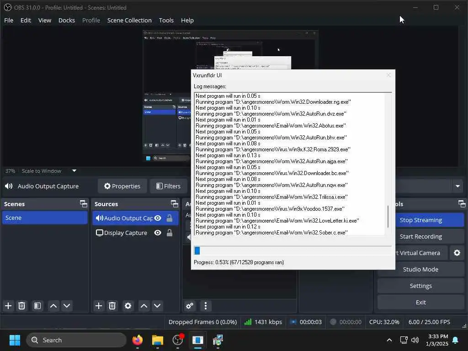Open the Scale to Window dropdown

click(x=74, y=171)
